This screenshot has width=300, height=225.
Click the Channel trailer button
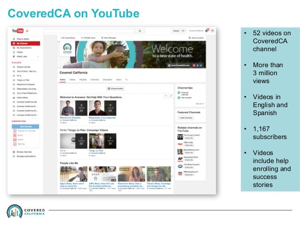115,89
